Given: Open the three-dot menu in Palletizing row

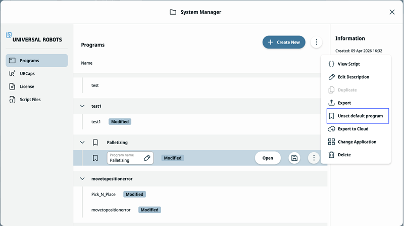Looking at the screenshot, I should tap(314, 158).
